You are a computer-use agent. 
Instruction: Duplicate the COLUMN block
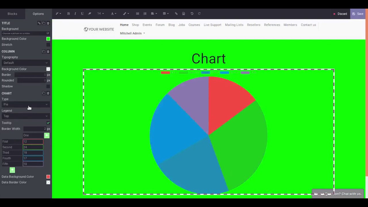tap(44, 51)
